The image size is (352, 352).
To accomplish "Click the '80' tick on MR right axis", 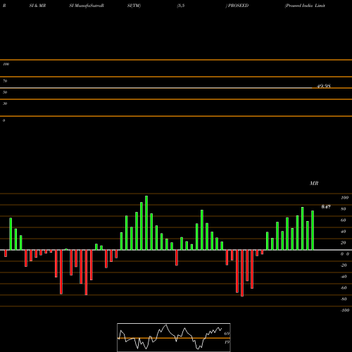I will 344,209.
